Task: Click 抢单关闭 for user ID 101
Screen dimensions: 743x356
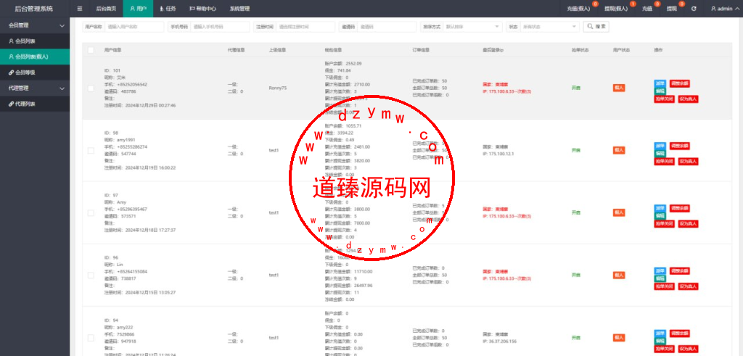Action: (665, 99)
